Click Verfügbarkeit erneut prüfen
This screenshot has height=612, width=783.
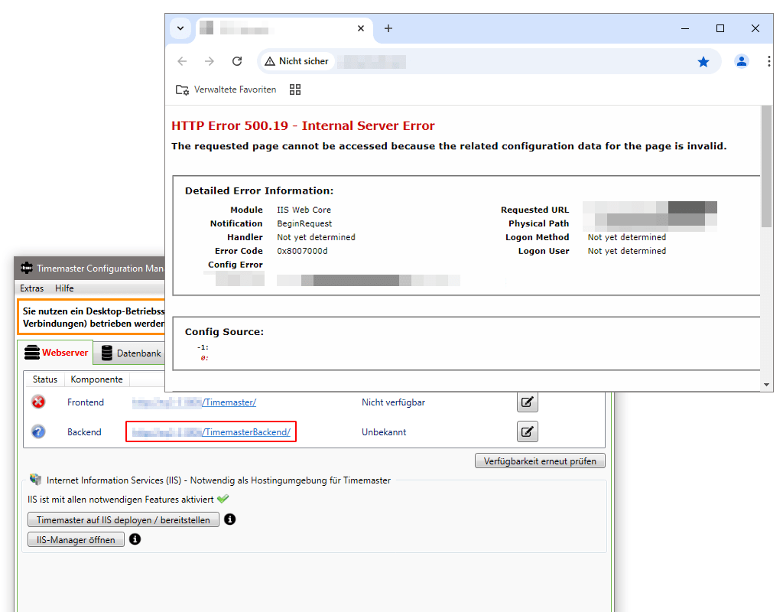coord(540,461)
